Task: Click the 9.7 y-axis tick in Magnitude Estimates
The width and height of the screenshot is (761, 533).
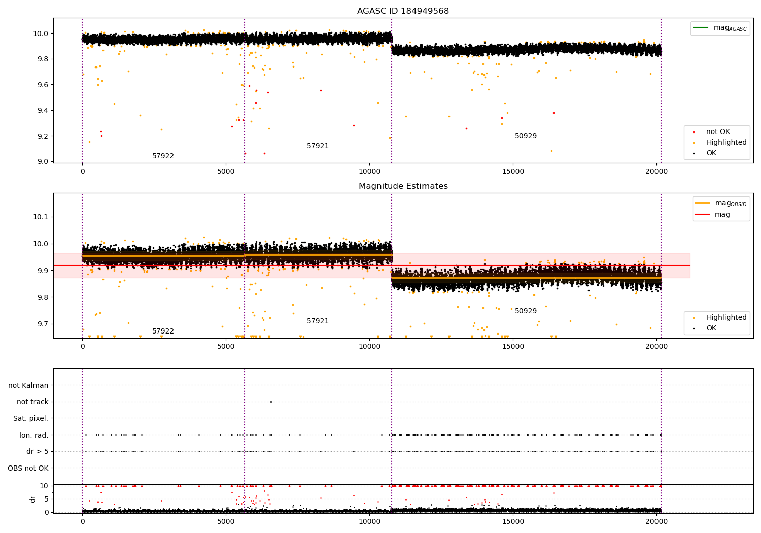Action: coord(42,324)
